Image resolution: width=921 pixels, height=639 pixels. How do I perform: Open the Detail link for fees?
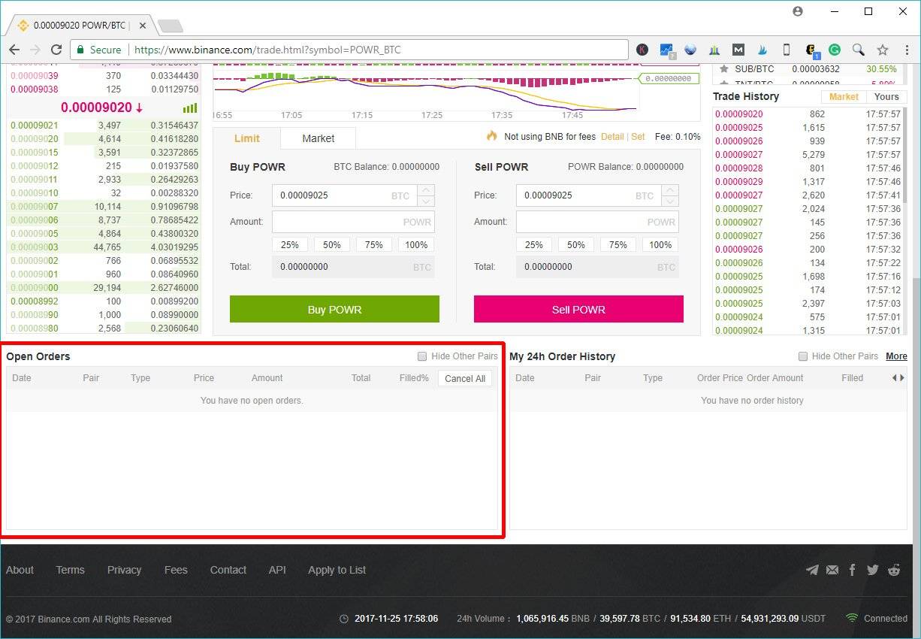point(612,137)
